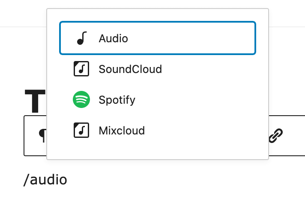Click the link icon in toolbar
This screenshot has height=204, width=305.
[276, 136]
